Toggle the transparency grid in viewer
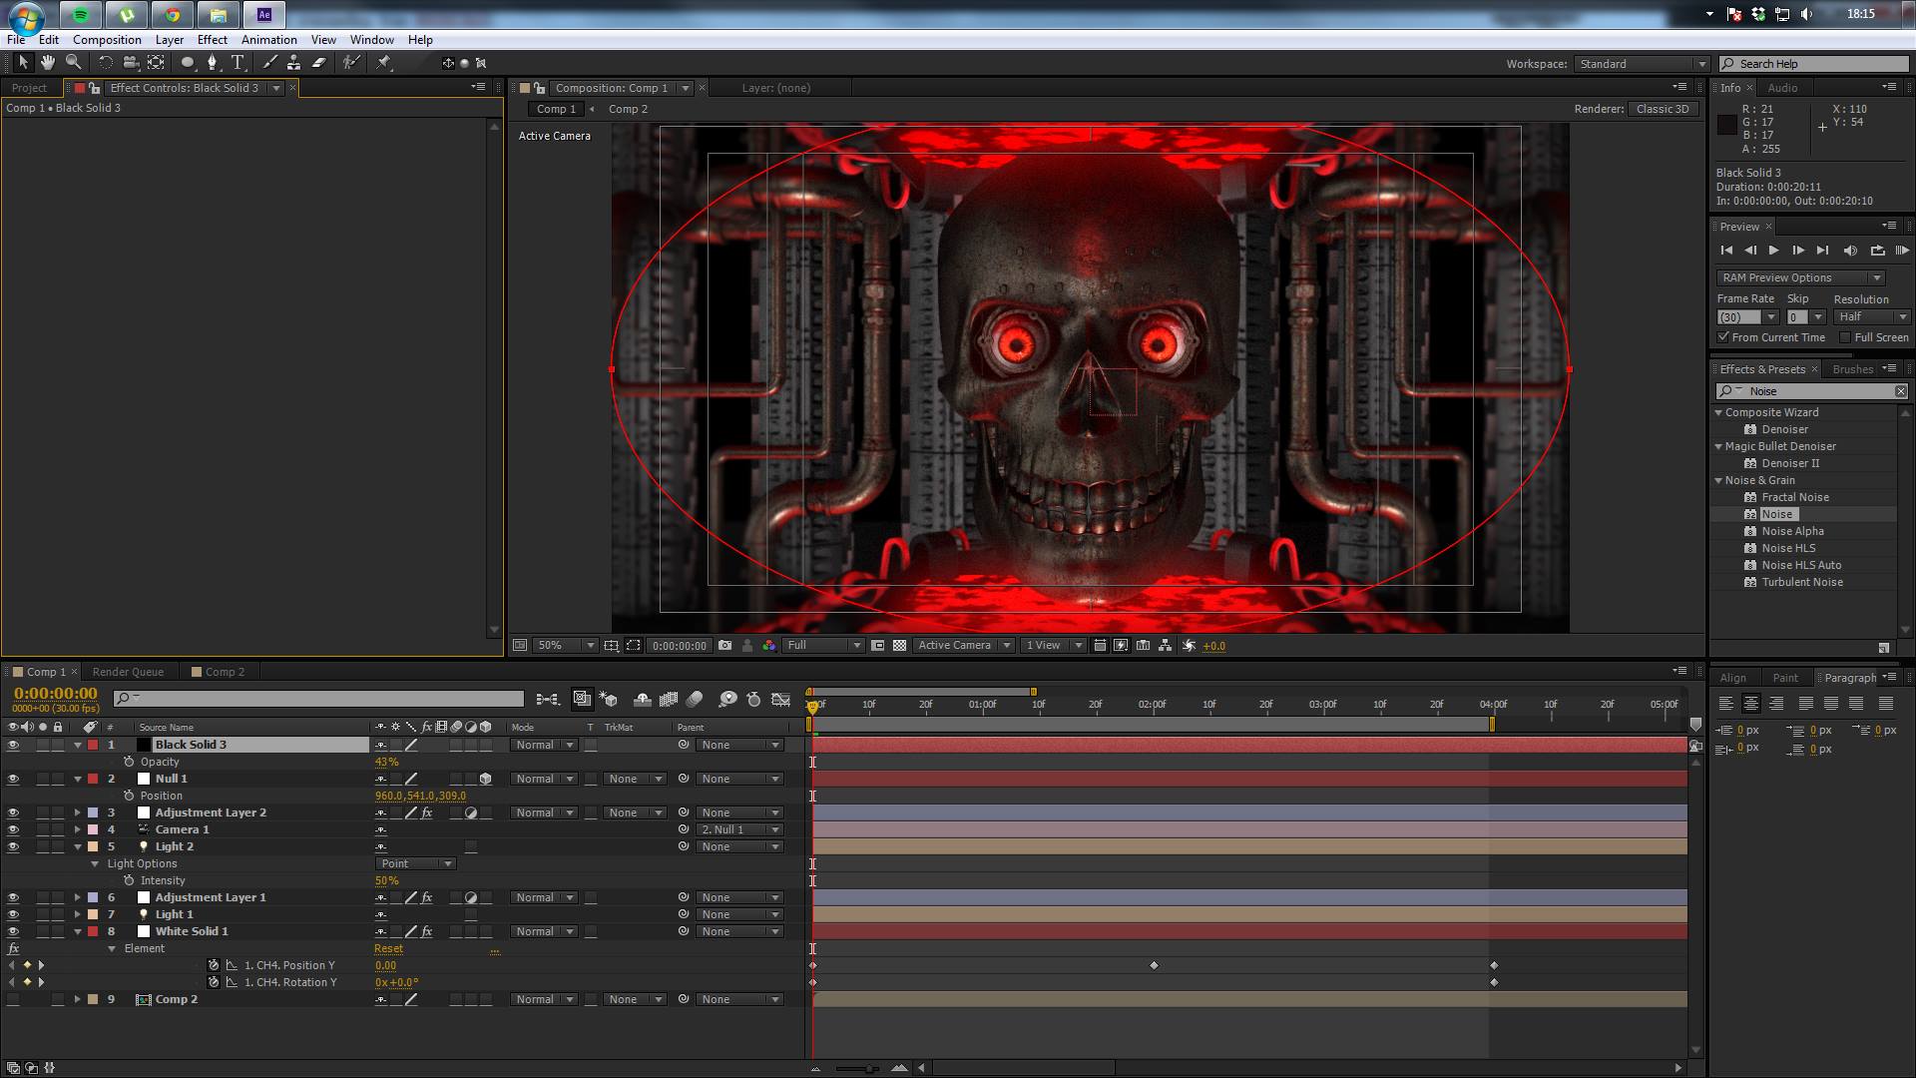 pos(899,646)
